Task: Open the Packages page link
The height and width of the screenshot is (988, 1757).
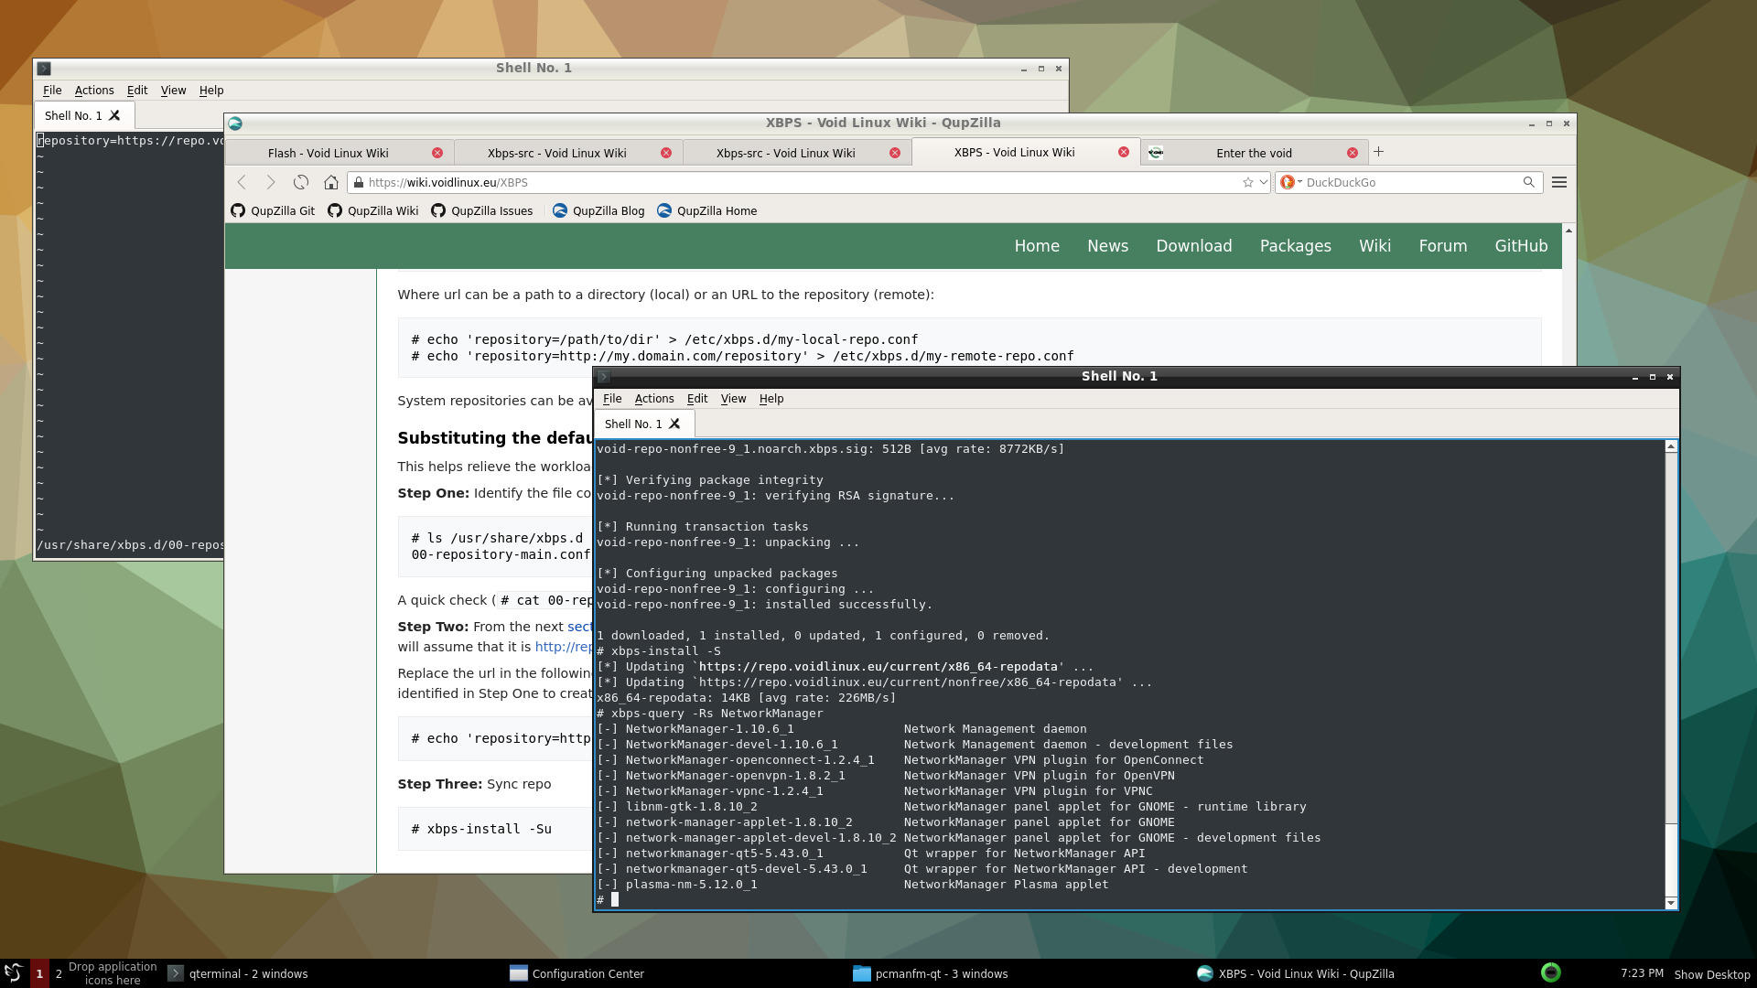Action: click(1295, 246)
